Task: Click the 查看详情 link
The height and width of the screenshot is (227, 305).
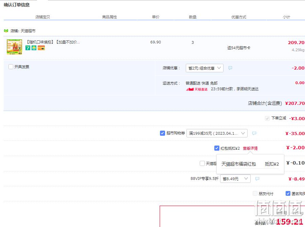Action: tap(250, 148)
